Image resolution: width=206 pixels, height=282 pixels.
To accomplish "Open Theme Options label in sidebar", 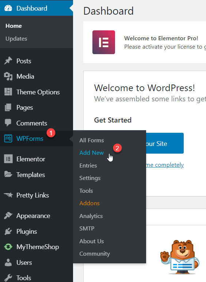I will pos(38,92).
